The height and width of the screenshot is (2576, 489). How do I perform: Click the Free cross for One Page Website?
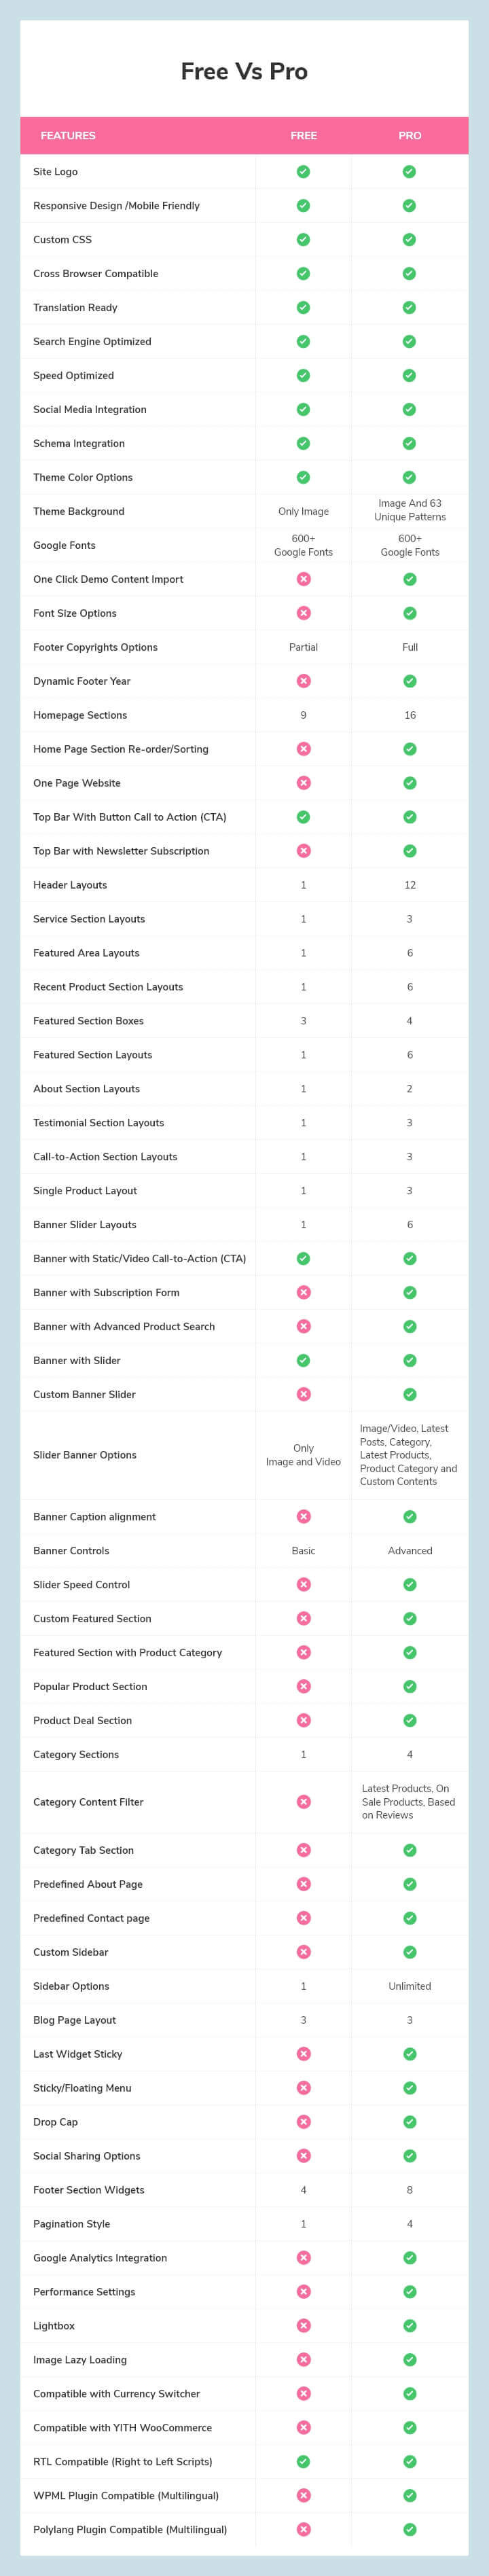[303, 783]
